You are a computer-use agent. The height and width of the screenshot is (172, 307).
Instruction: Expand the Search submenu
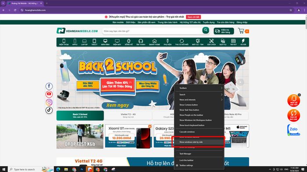point(199,94)
